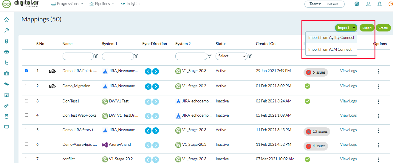Open notifications bell icon

380,4
